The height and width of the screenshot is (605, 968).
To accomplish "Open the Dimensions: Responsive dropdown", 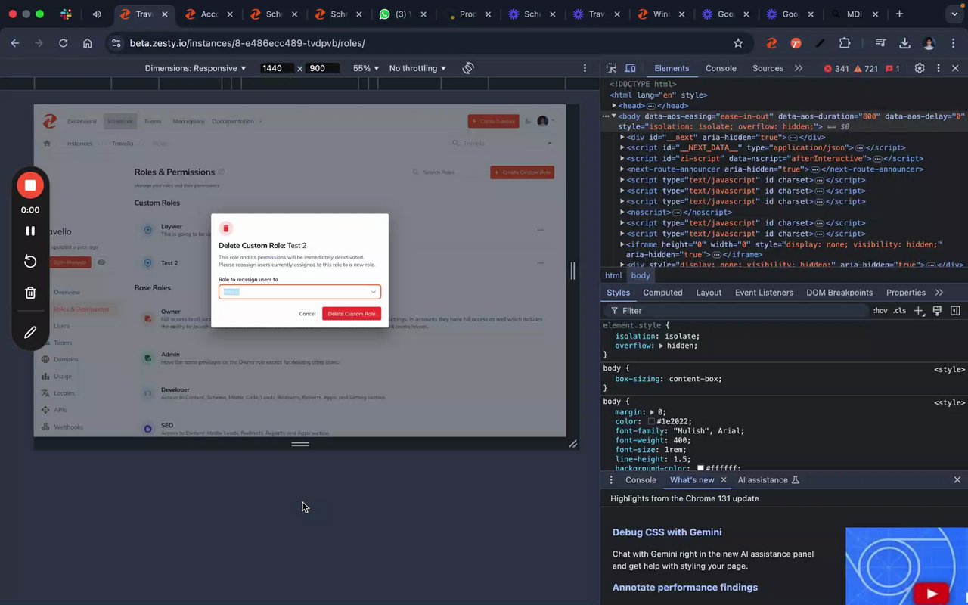I will (196, 68).
